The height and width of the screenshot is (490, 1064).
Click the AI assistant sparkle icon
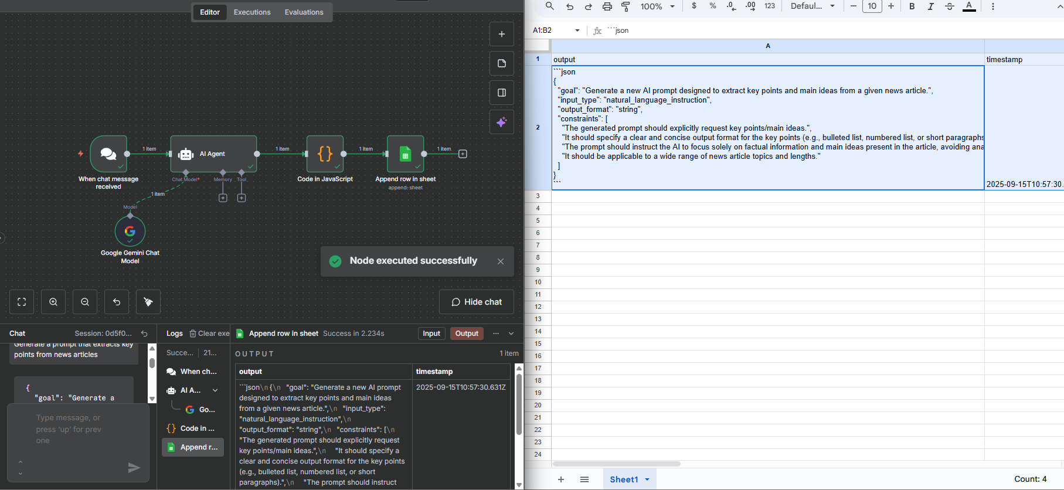502,122
